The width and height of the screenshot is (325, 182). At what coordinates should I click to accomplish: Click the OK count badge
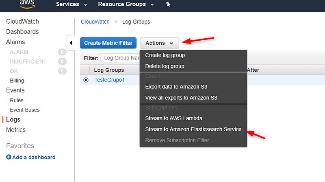pos(62,71)
